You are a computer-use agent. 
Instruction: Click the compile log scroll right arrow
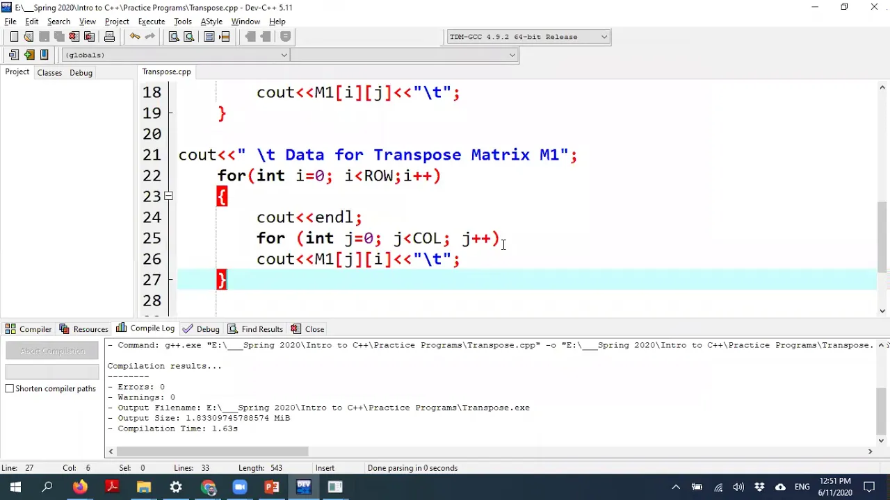pos(870,451)
